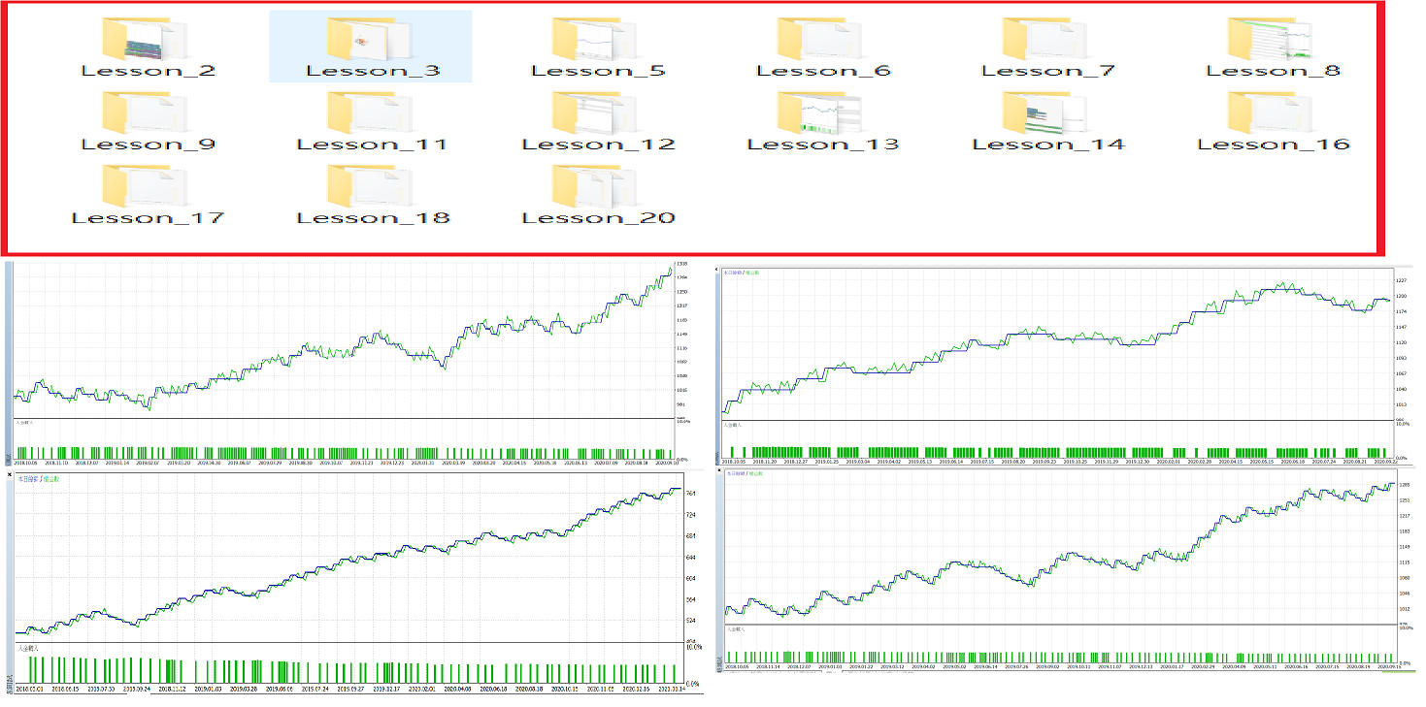Close the bottom-left chart with its X
Image resolution: width=1426 pixels, height=707 pixels.
(x=11, y=476)
